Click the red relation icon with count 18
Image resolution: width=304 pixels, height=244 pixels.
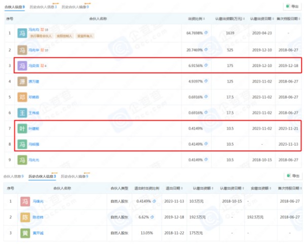[42, 29]
